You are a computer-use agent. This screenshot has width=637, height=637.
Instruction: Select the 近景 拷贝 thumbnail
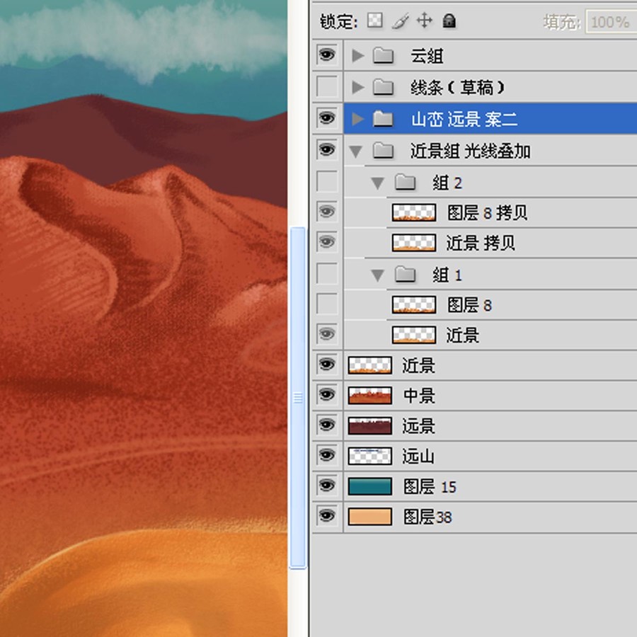point(414,243)
